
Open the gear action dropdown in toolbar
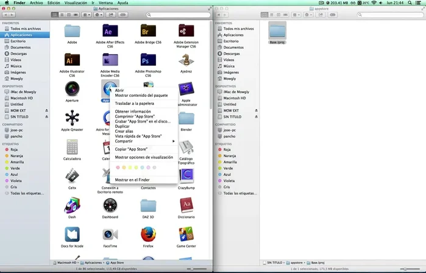pos(99,15)
